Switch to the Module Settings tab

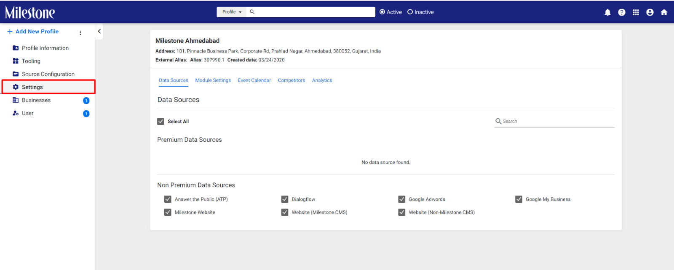pyautogui.click(x=213, y=80)
